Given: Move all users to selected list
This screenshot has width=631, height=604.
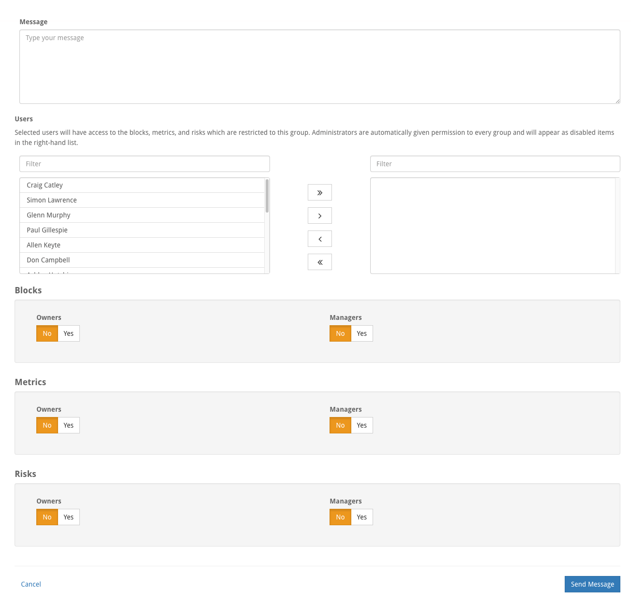Looking at the screenshot, I should [319, 192].
